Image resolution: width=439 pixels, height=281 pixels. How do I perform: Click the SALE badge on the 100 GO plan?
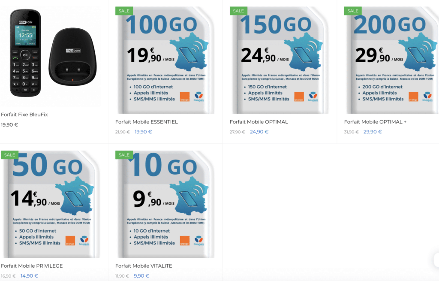pos(124,11)
